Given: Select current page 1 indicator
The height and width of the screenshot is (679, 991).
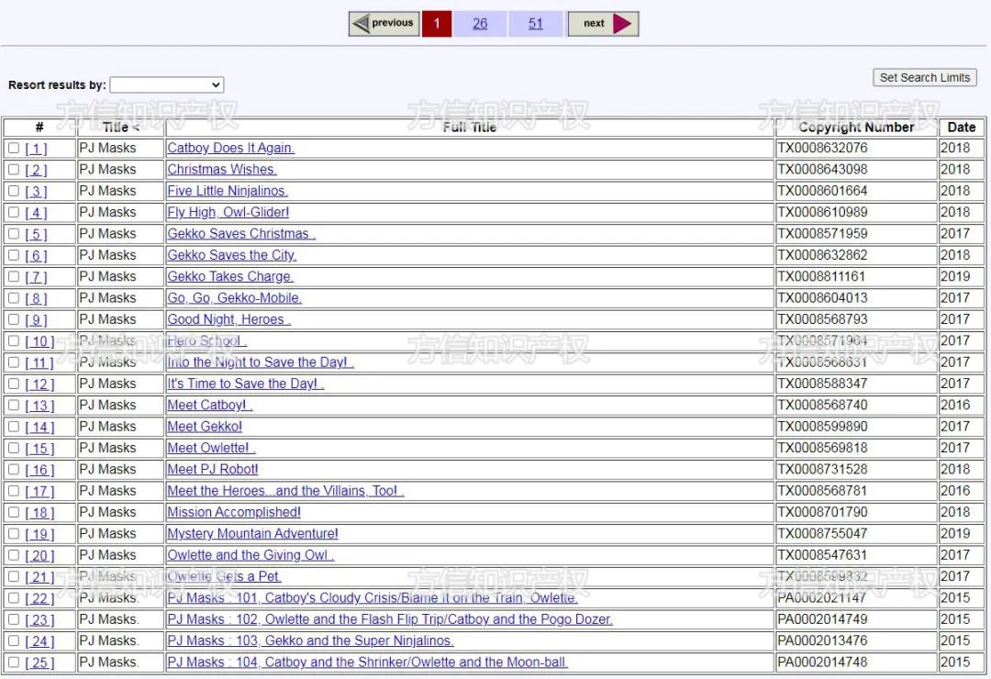Looking at the screenshot, I should [x=437, y=24].
